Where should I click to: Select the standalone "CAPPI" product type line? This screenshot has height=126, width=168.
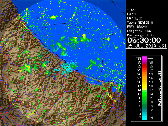click(132, 14)
